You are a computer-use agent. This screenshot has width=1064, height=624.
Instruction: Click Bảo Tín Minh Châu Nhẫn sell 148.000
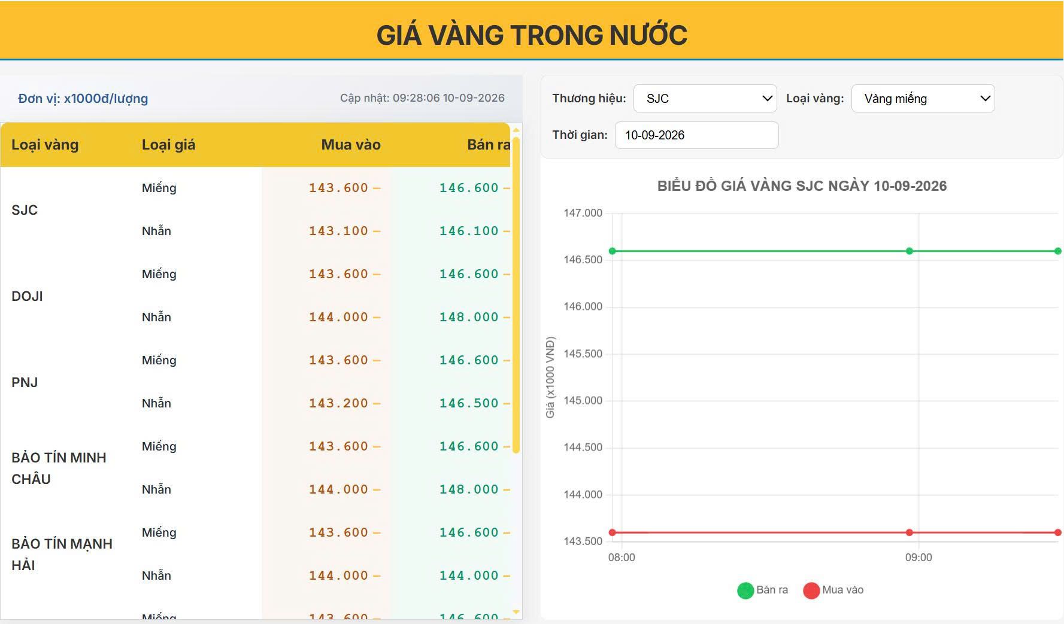[x=469, y=489]
